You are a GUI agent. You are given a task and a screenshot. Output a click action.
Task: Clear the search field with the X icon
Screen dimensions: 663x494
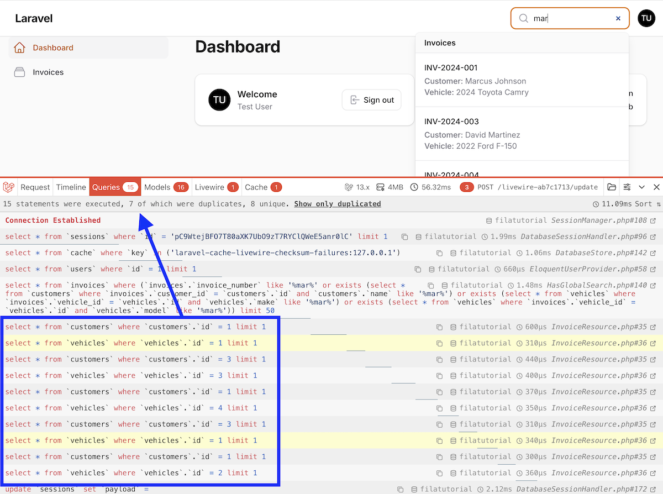point(618,18)
